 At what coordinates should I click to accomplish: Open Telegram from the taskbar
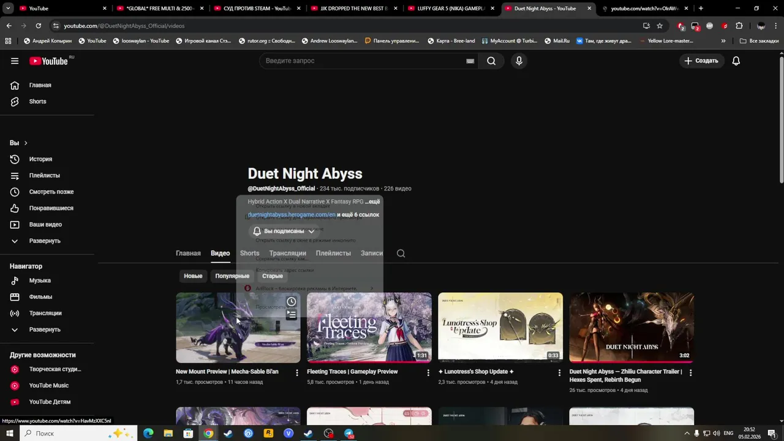(x=349, y=433)
